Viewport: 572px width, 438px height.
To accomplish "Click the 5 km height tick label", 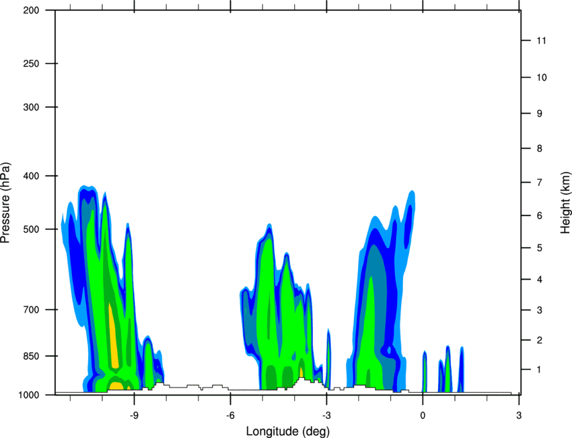I will (540, 248).
